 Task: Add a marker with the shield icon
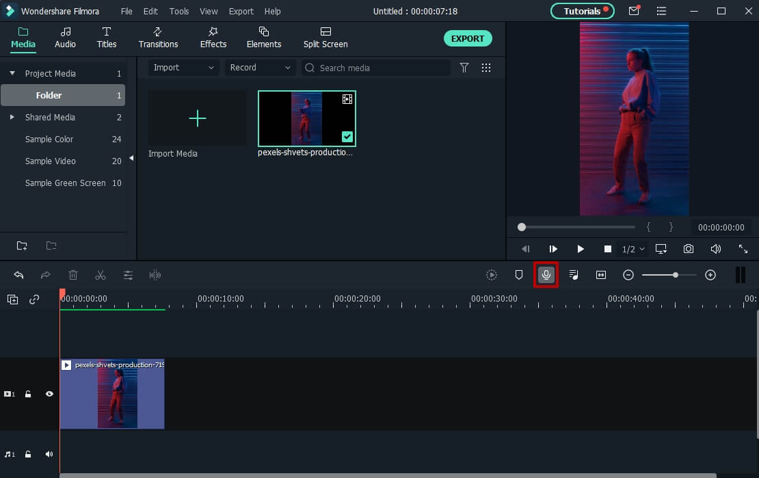pyautogui.click(x=519, y=275)
